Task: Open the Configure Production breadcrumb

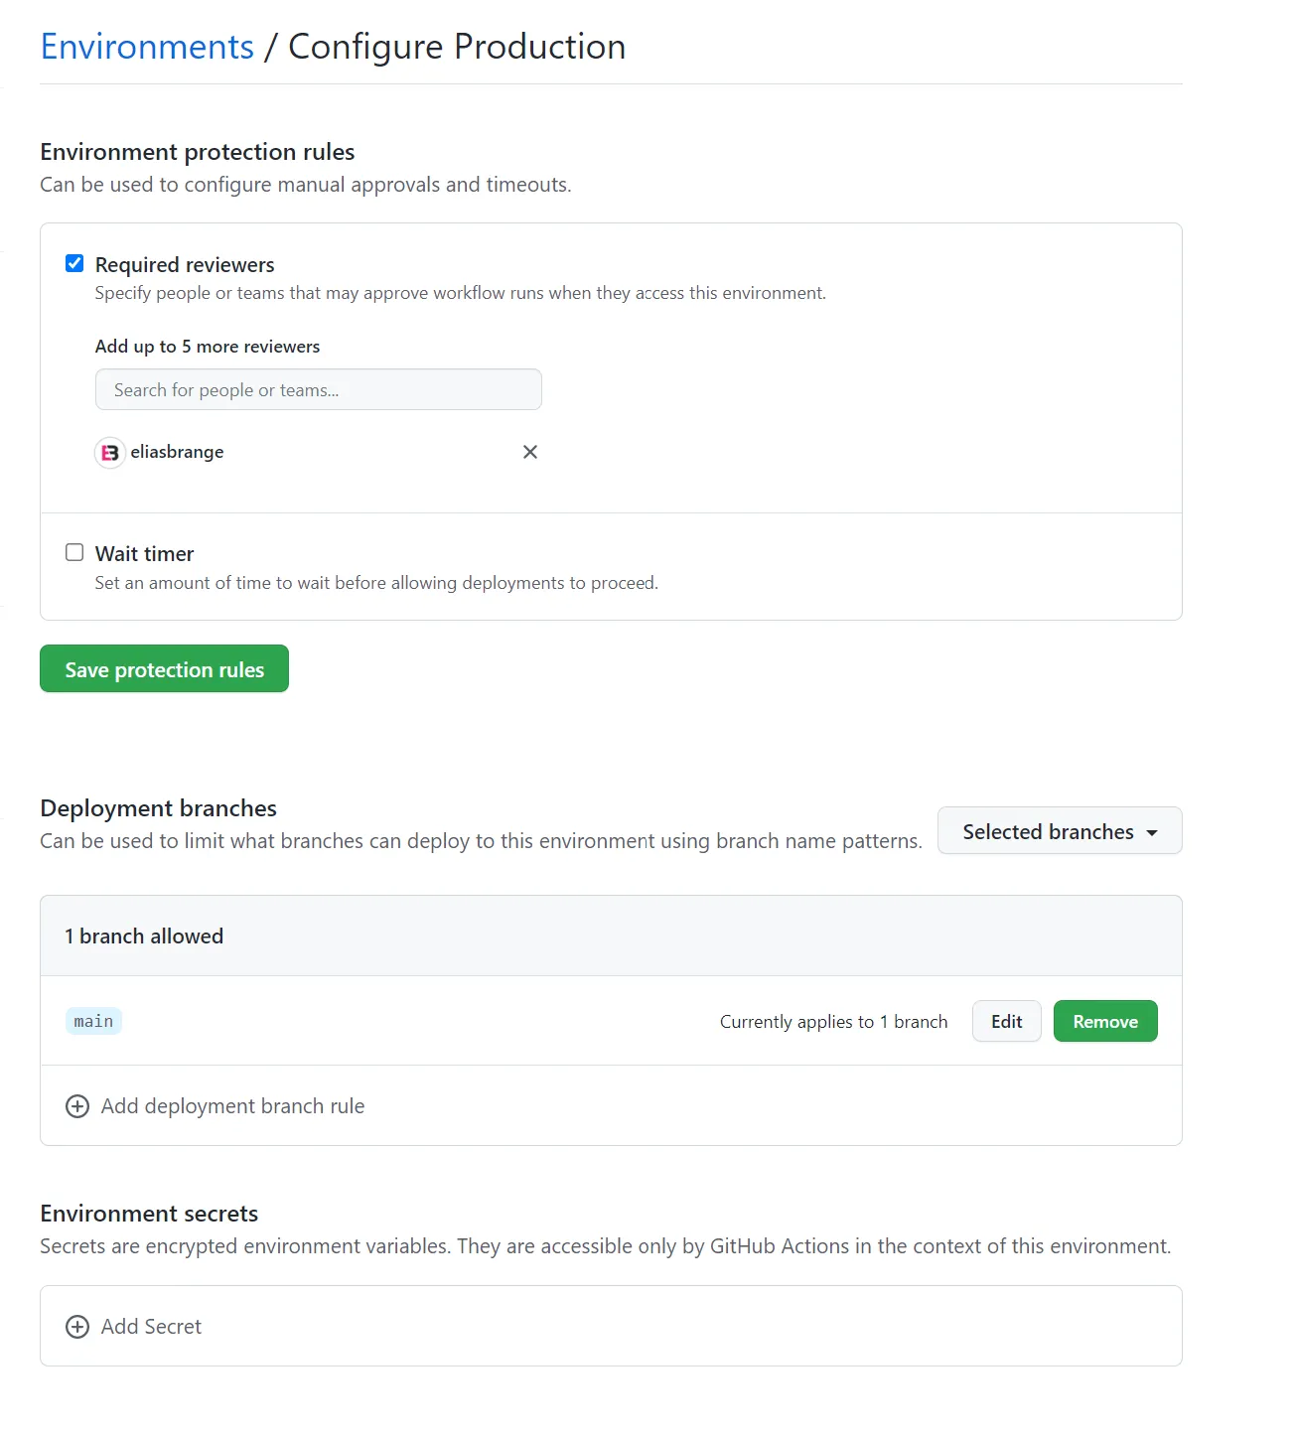Action: (456, 46)
